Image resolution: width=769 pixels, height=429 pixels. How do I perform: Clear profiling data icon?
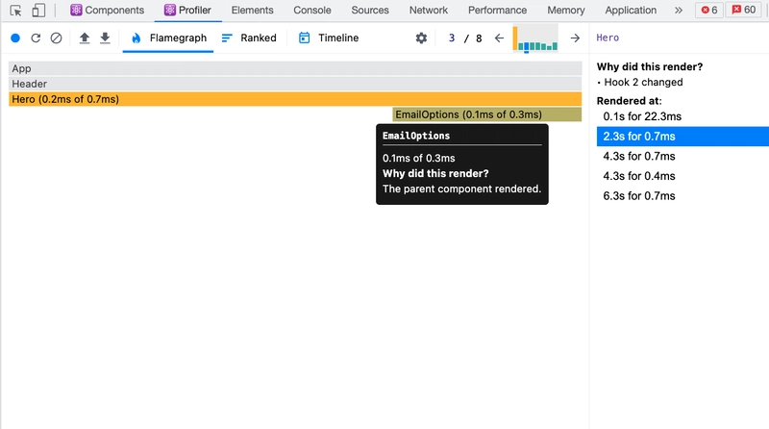(x=57, y=38)
